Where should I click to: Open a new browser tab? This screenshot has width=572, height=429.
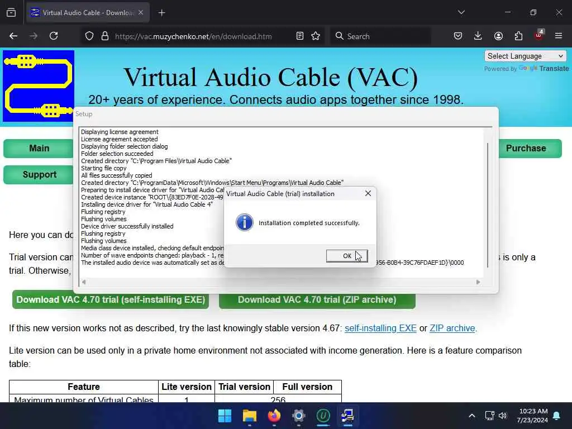pyautogui.click(x=161, y=13)
